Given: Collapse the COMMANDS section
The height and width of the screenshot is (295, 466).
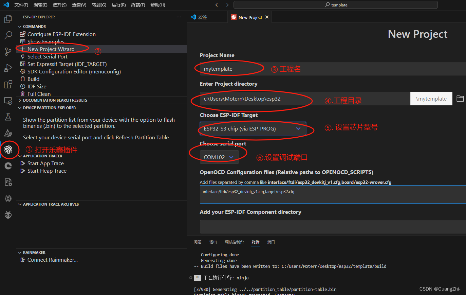Looking at the screenshot, I should 101,27.
